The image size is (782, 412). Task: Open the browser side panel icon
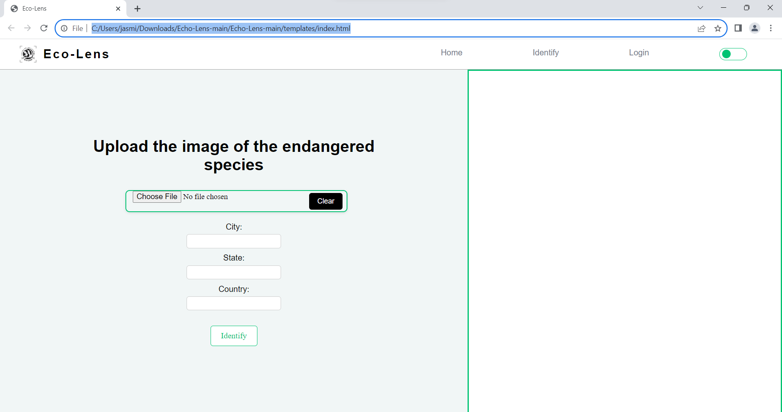(738, 28)
